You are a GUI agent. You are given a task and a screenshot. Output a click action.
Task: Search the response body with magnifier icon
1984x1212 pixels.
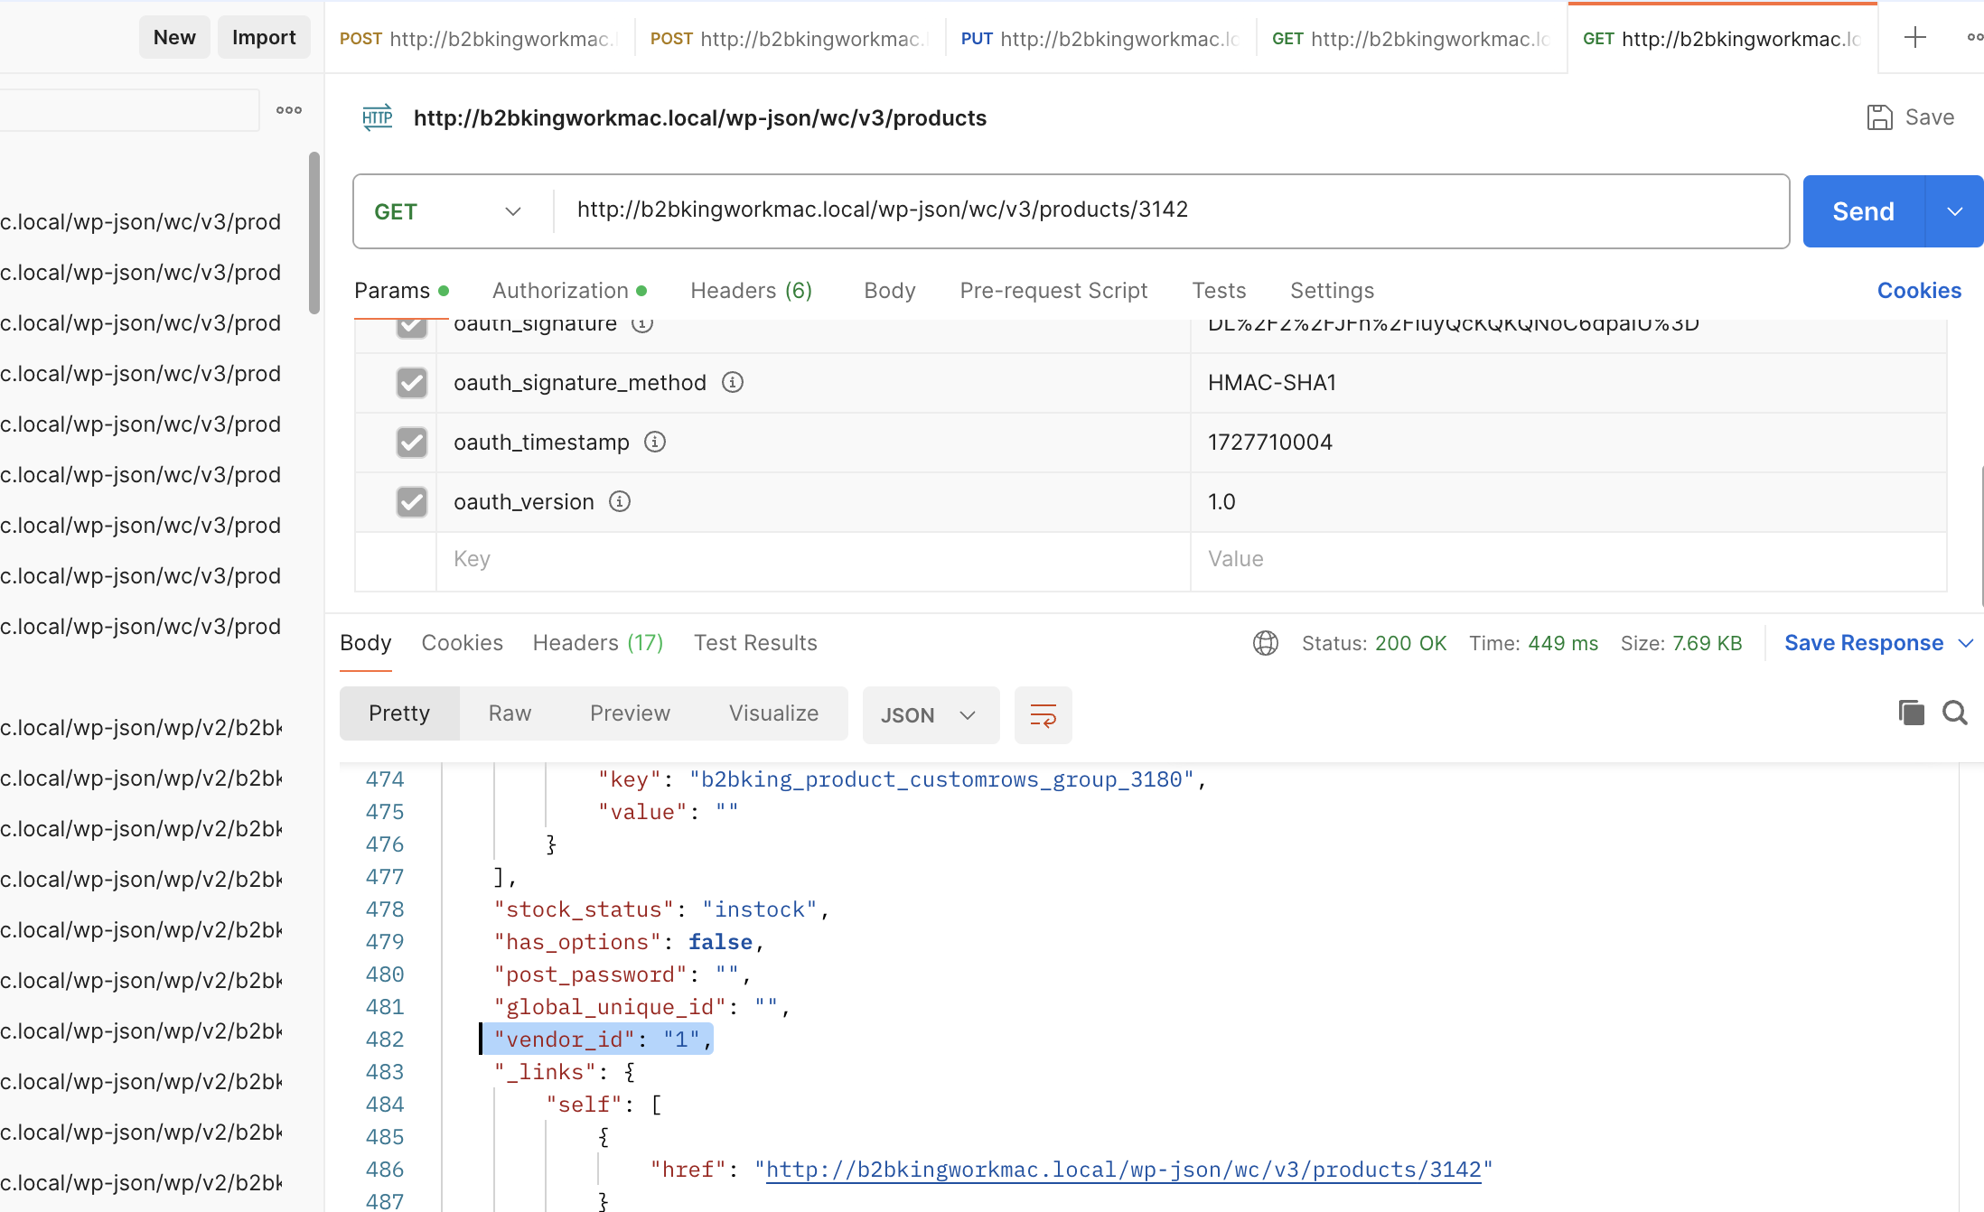(1955, 713)
